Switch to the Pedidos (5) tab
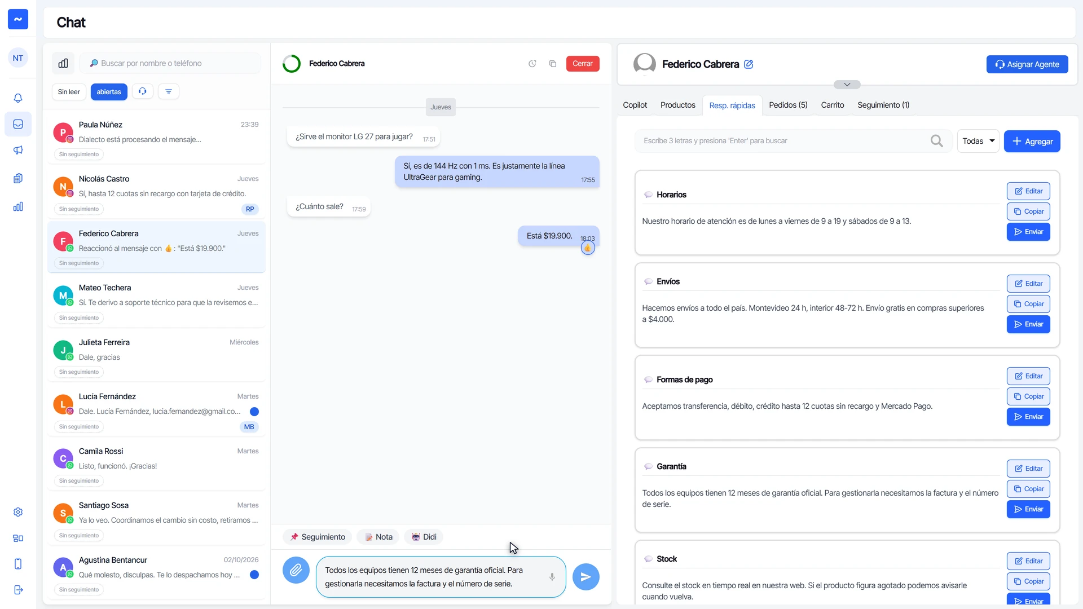 [788, 105]
